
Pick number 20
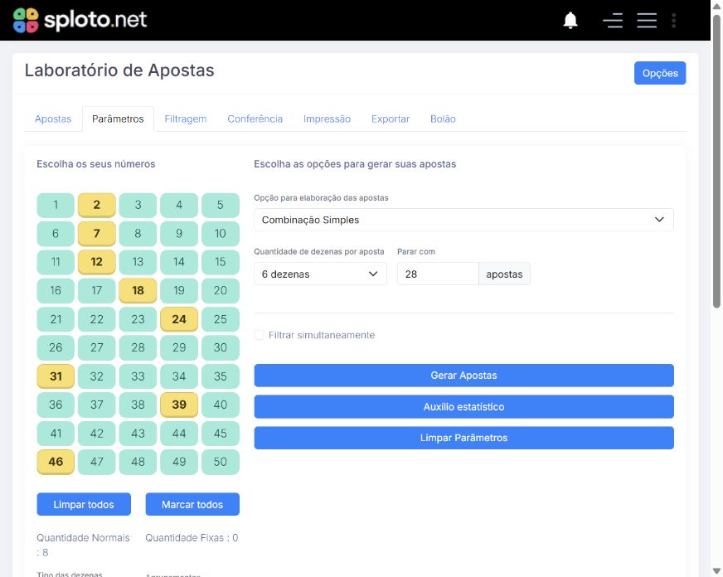221,291
